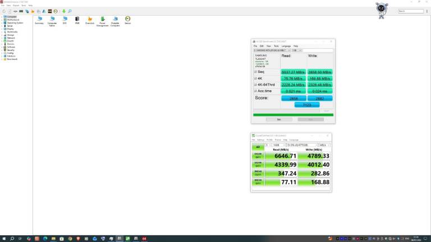Open the Overclock icon
Screen dimensions: 431x242
point(90,20)
